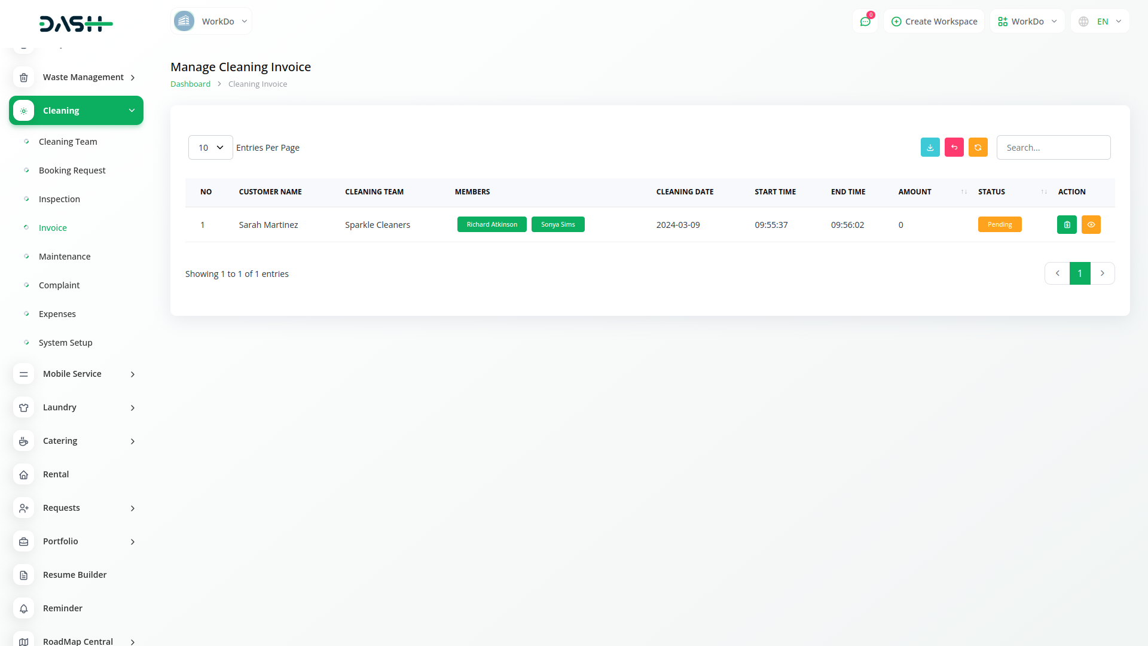Click the orange reload refresh icon

978,147
